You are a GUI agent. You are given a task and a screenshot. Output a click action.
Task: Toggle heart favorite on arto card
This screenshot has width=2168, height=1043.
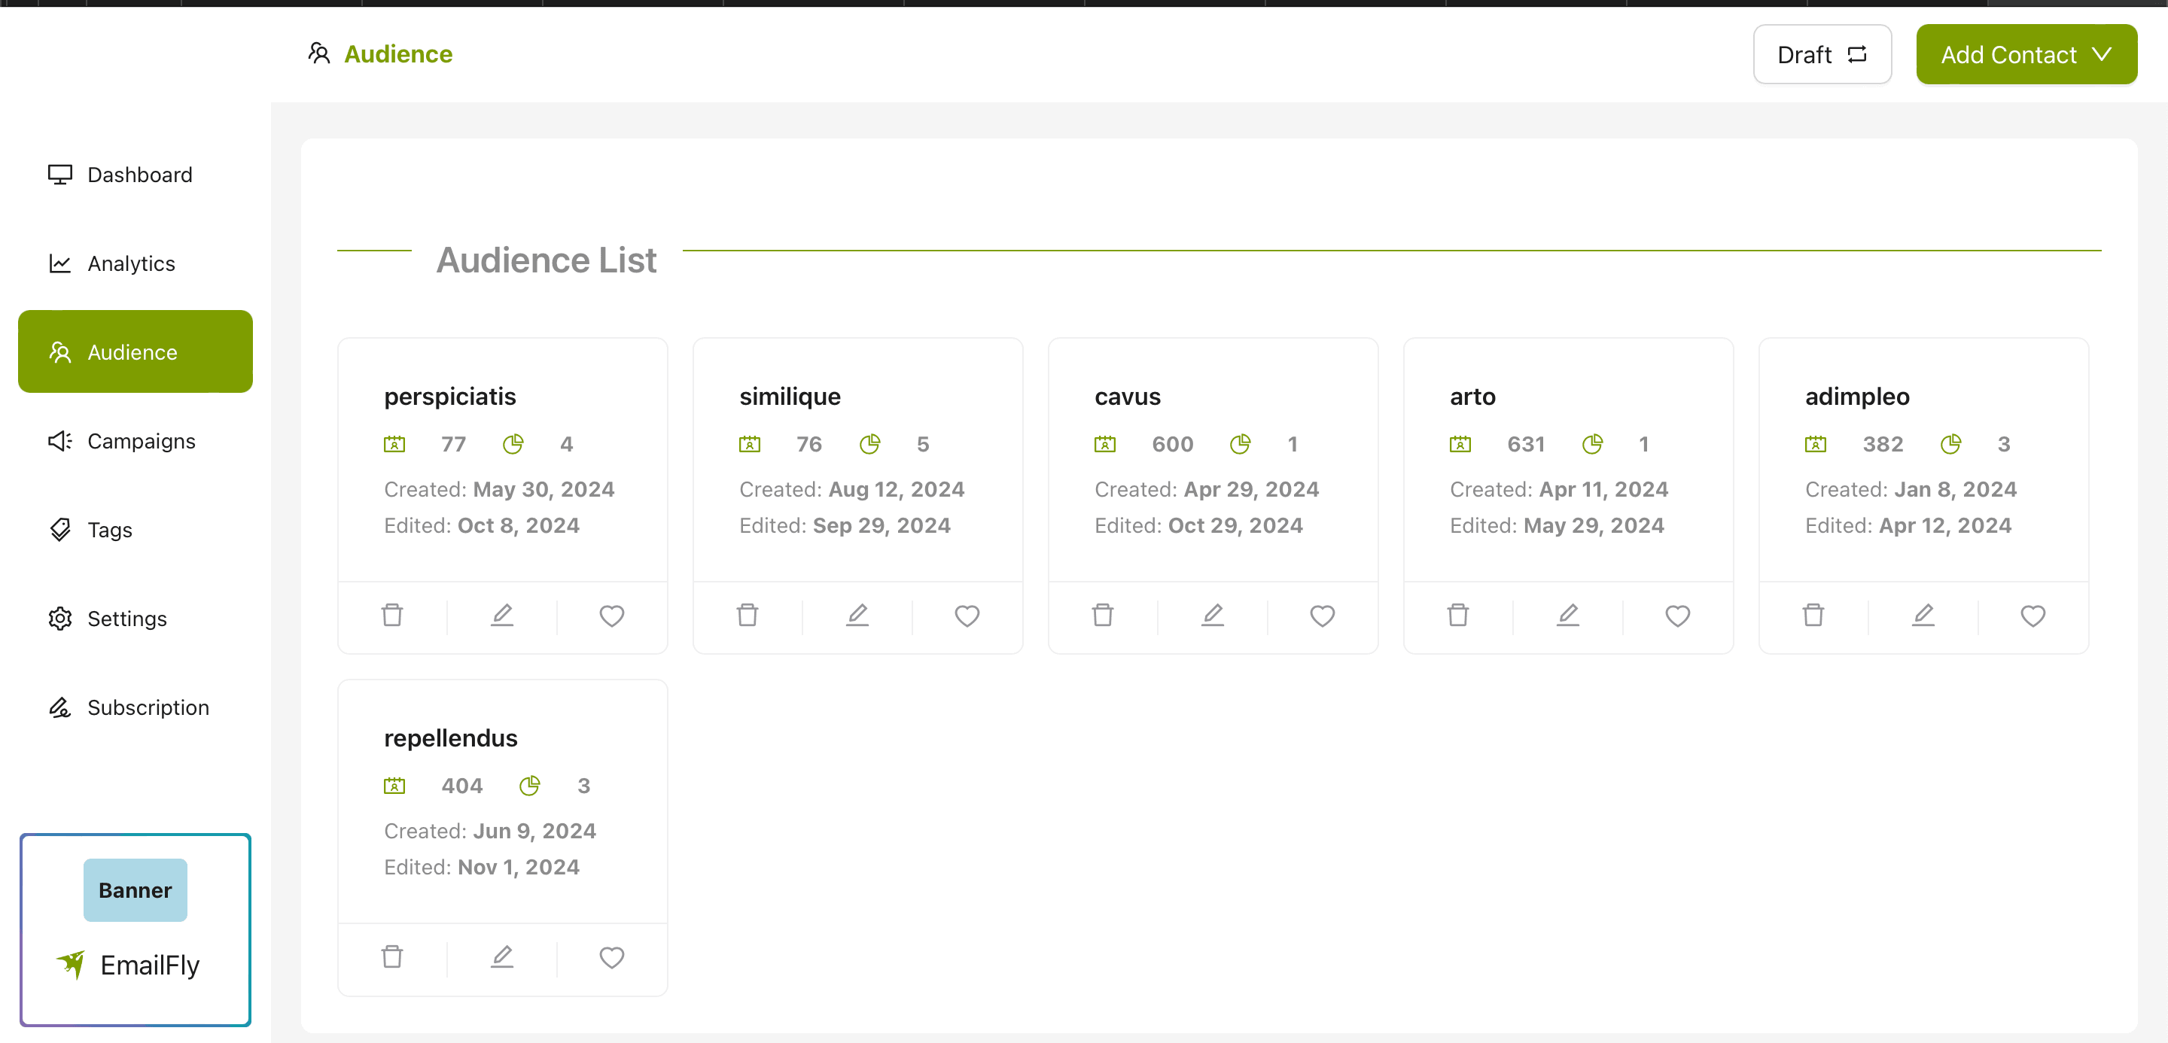(1677, 615)
